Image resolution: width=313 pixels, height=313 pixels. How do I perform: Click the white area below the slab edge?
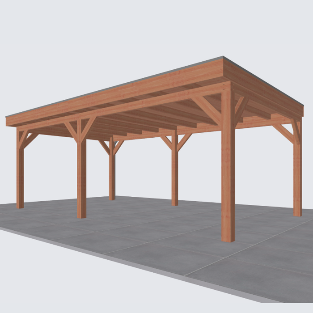click(x=67, y=286)
